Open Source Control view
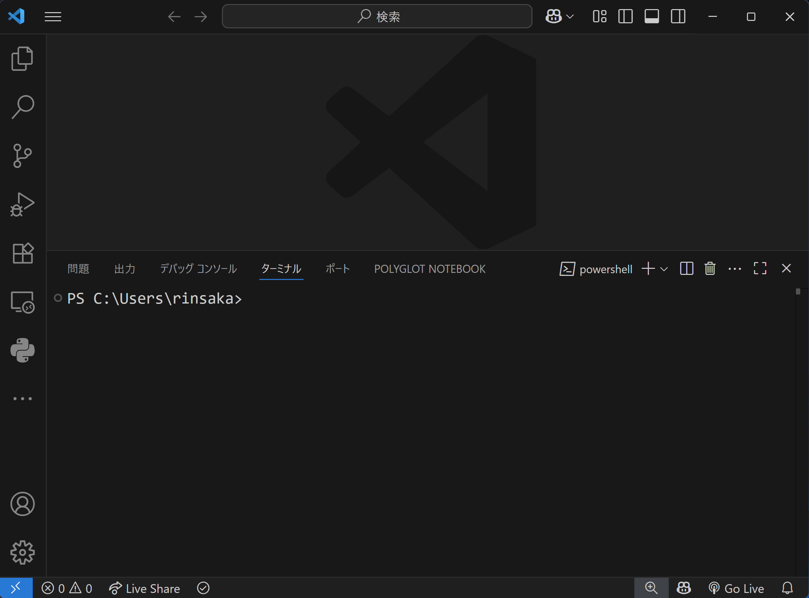Screen dimensions: 809x598 (x=23, y=155)
